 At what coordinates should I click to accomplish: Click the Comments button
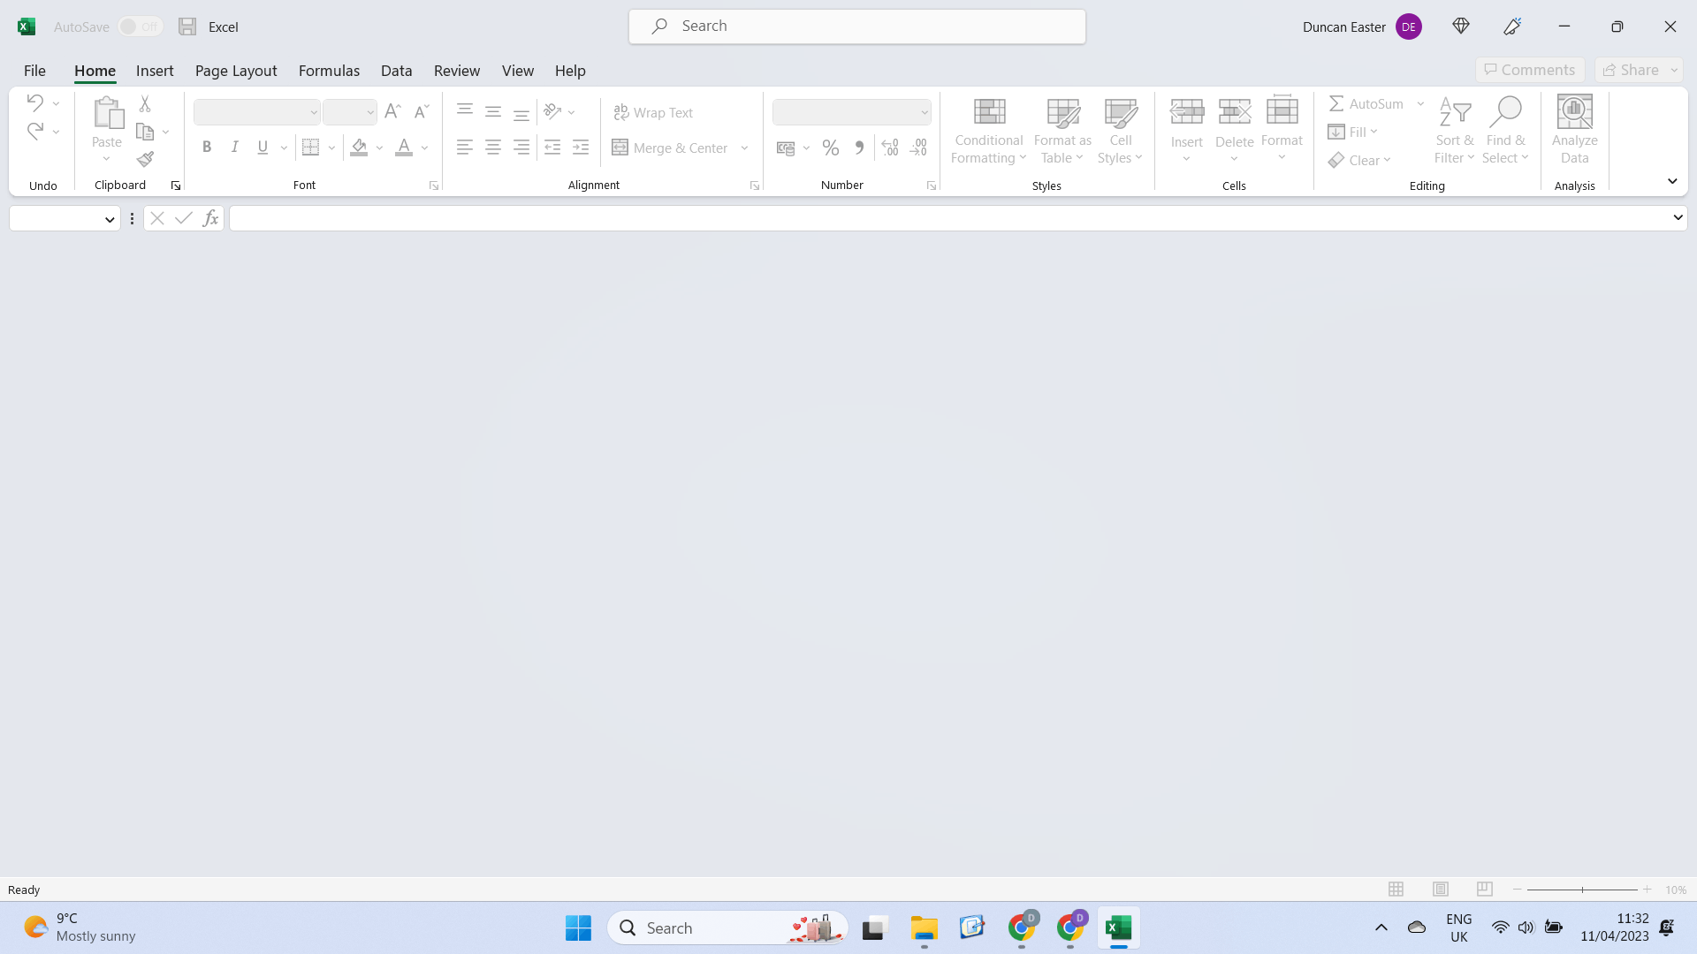1529,70
